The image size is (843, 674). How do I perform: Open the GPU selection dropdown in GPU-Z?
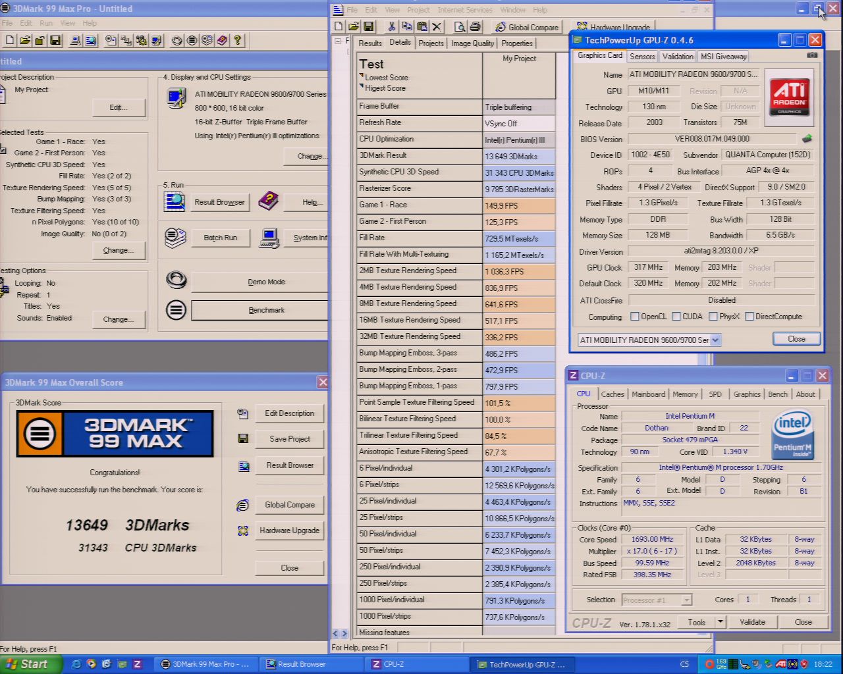point(715,340)
